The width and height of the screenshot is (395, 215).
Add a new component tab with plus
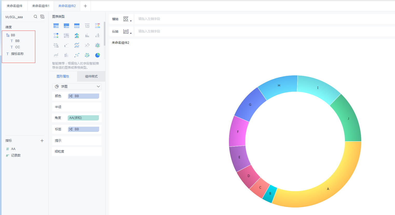click(x=85, y=6)
